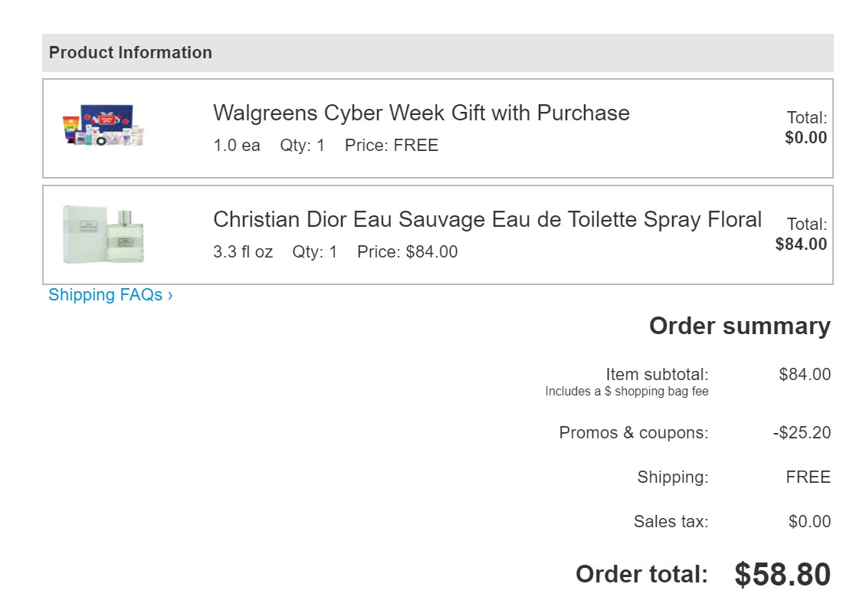This screenshot has height=597, width=866.
Task: Click the gift item's $0.00 total
Action: (805, 138)
